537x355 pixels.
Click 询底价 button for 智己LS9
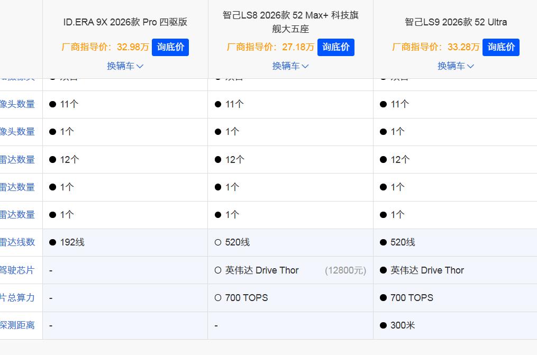click(500, 47)
